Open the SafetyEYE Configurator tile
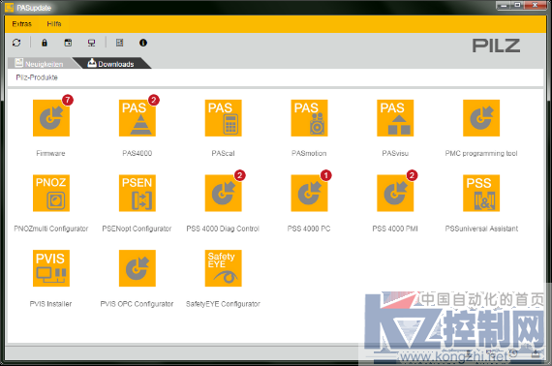The width and height of the screenshot is (552, 366). coord(223,268)
